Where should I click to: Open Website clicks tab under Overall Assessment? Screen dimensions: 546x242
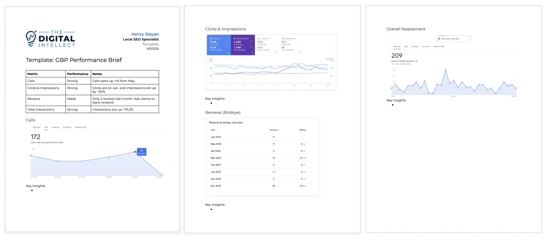(x=439, y=46)
